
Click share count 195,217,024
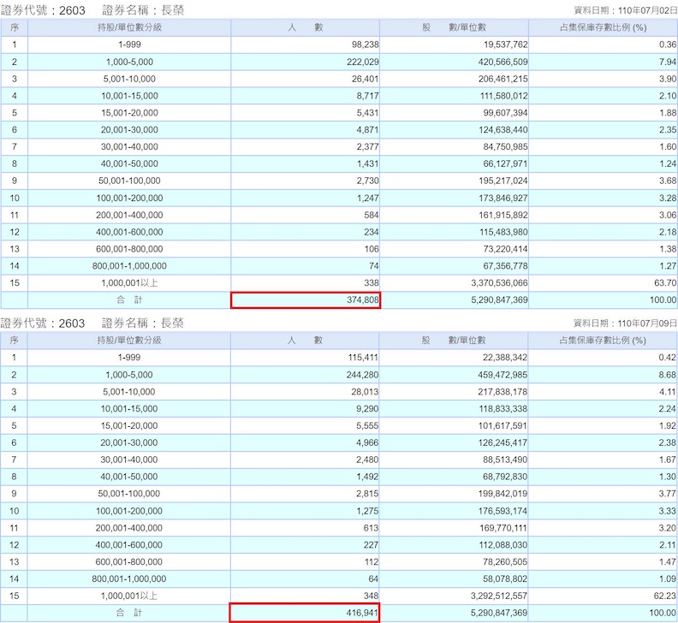click(503, 181)
